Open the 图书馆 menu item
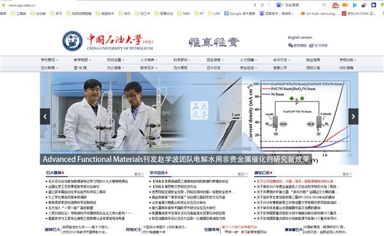 (x=81, y=68)
